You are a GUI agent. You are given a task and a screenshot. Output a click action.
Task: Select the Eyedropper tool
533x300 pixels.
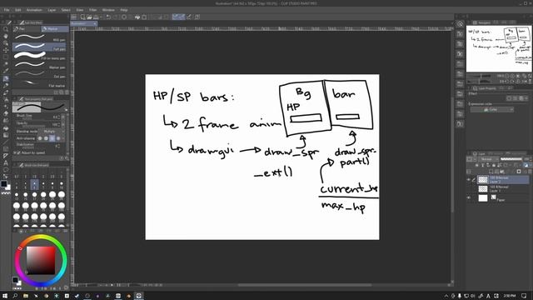6,71
